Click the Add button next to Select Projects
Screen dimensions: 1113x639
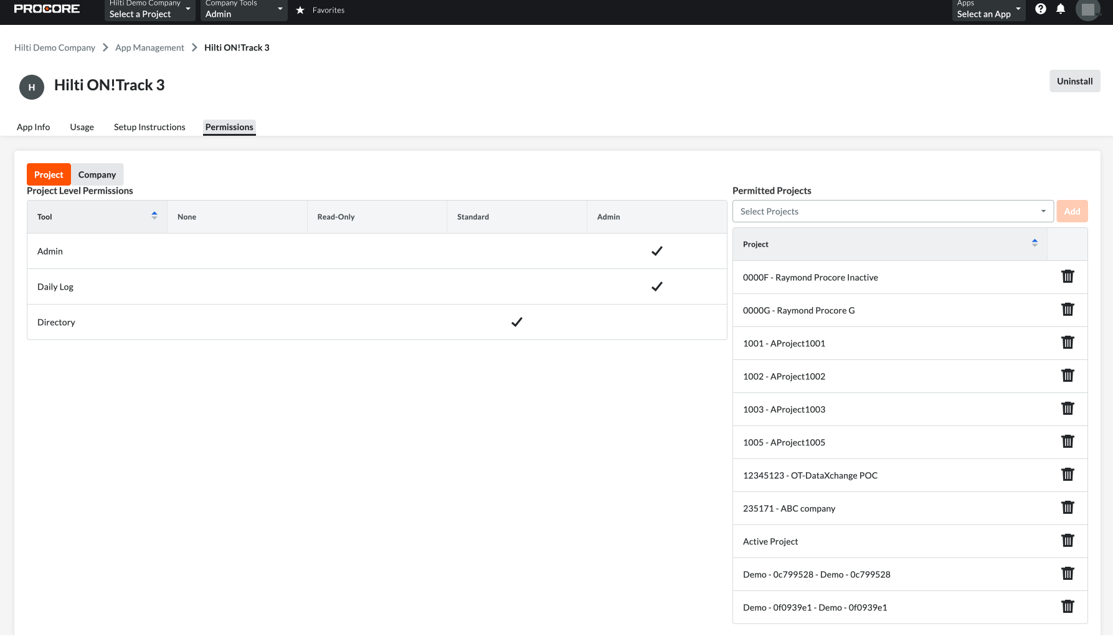point(1072,212)
